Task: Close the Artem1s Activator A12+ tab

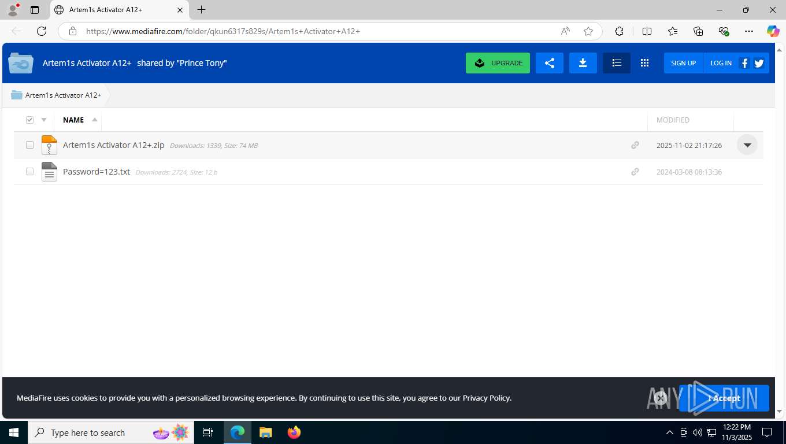Action: tap(180, 10)
